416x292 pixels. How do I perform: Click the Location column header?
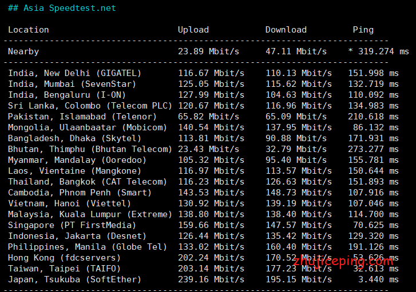point(29,30)
